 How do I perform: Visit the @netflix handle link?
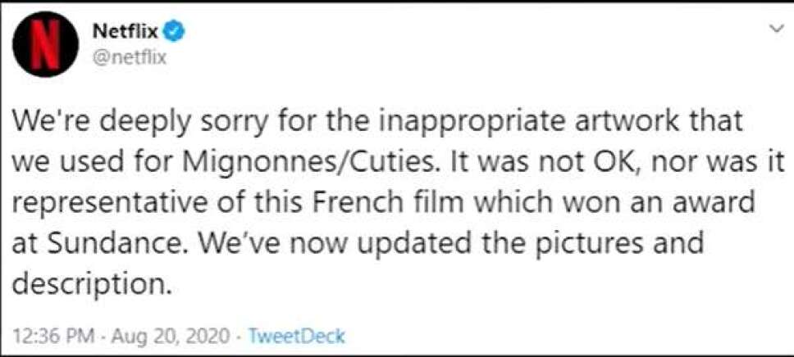tap(130, 59)
